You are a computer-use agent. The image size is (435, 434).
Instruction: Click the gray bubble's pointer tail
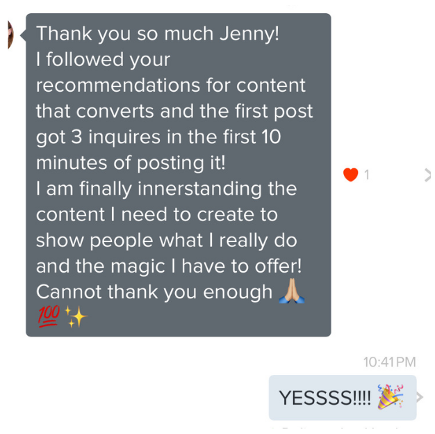(x=23, y=35)
